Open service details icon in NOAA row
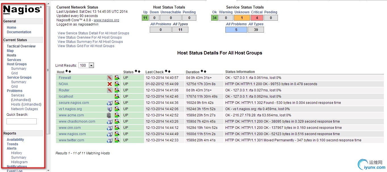This screenshot has height=172, width=387. pyautogui.click(x=117, y=84)
